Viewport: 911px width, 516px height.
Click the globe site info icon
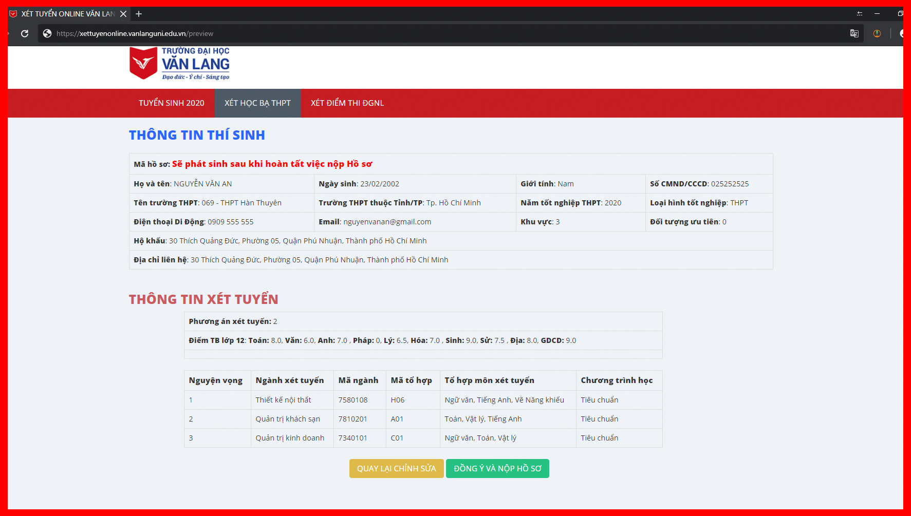47,33
